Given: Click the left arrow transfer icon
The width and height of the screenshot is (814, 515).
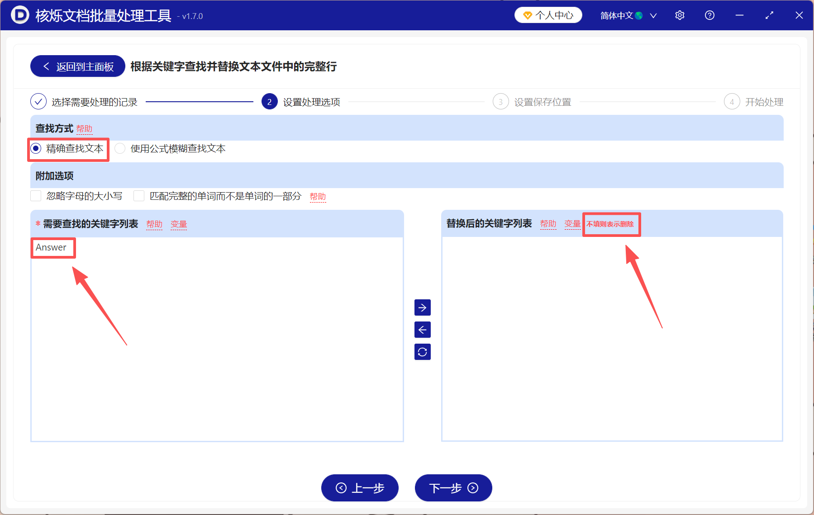Looking at the screenshot, I should click(x=422, y=330).
